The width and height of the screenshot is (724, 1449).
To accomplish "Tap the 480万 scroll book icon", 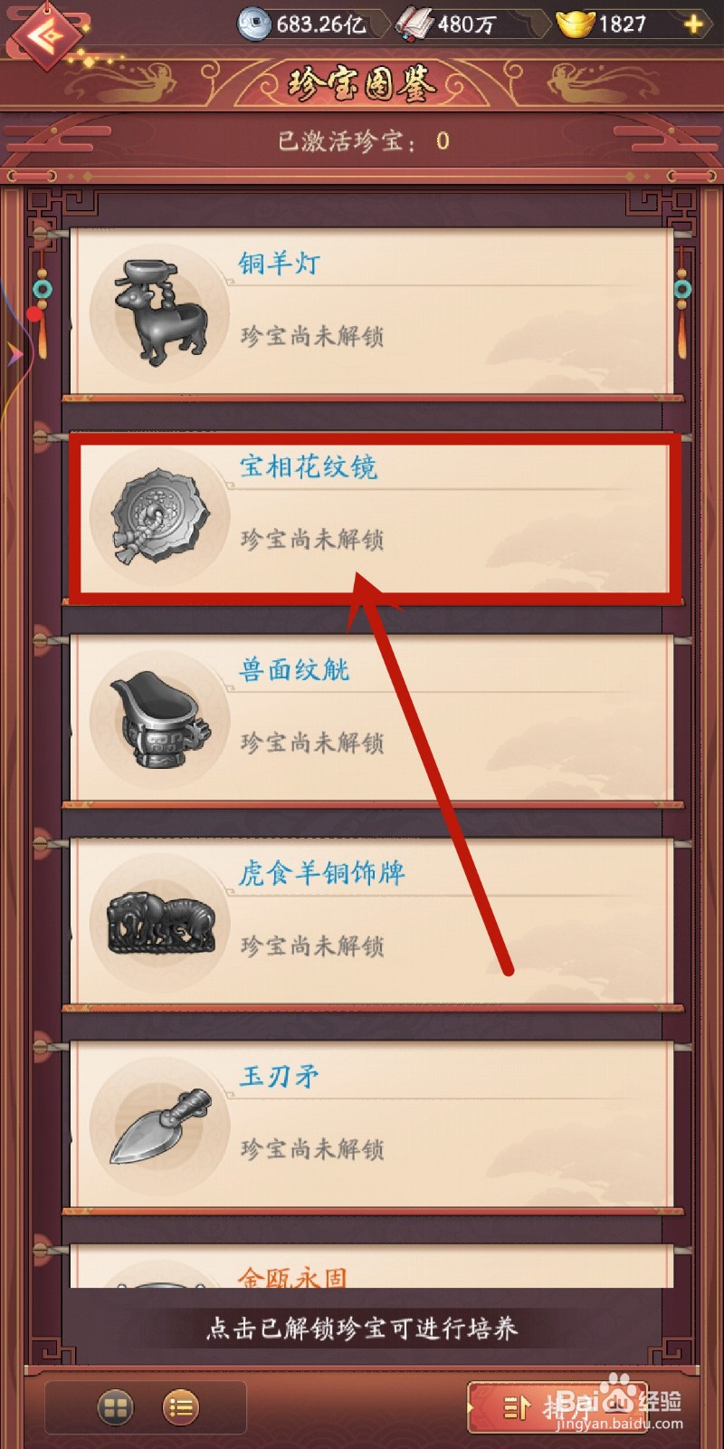I will click(x=415, y=24).
